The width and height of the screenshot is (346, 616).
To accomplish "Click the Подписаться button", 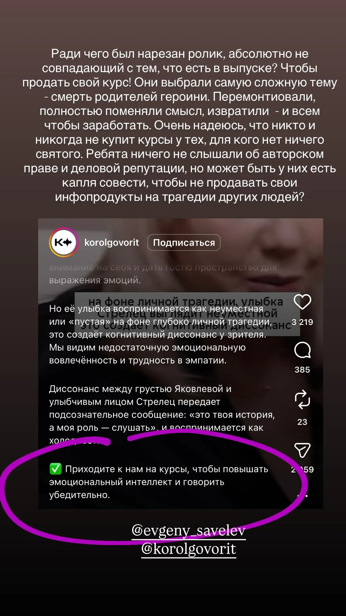I will [x=184, y=243].
